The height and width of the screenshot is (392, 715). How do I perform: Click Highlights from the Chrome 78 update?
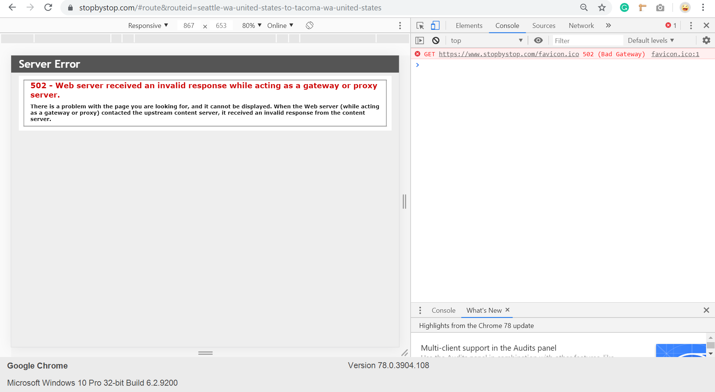click(476, 325)
